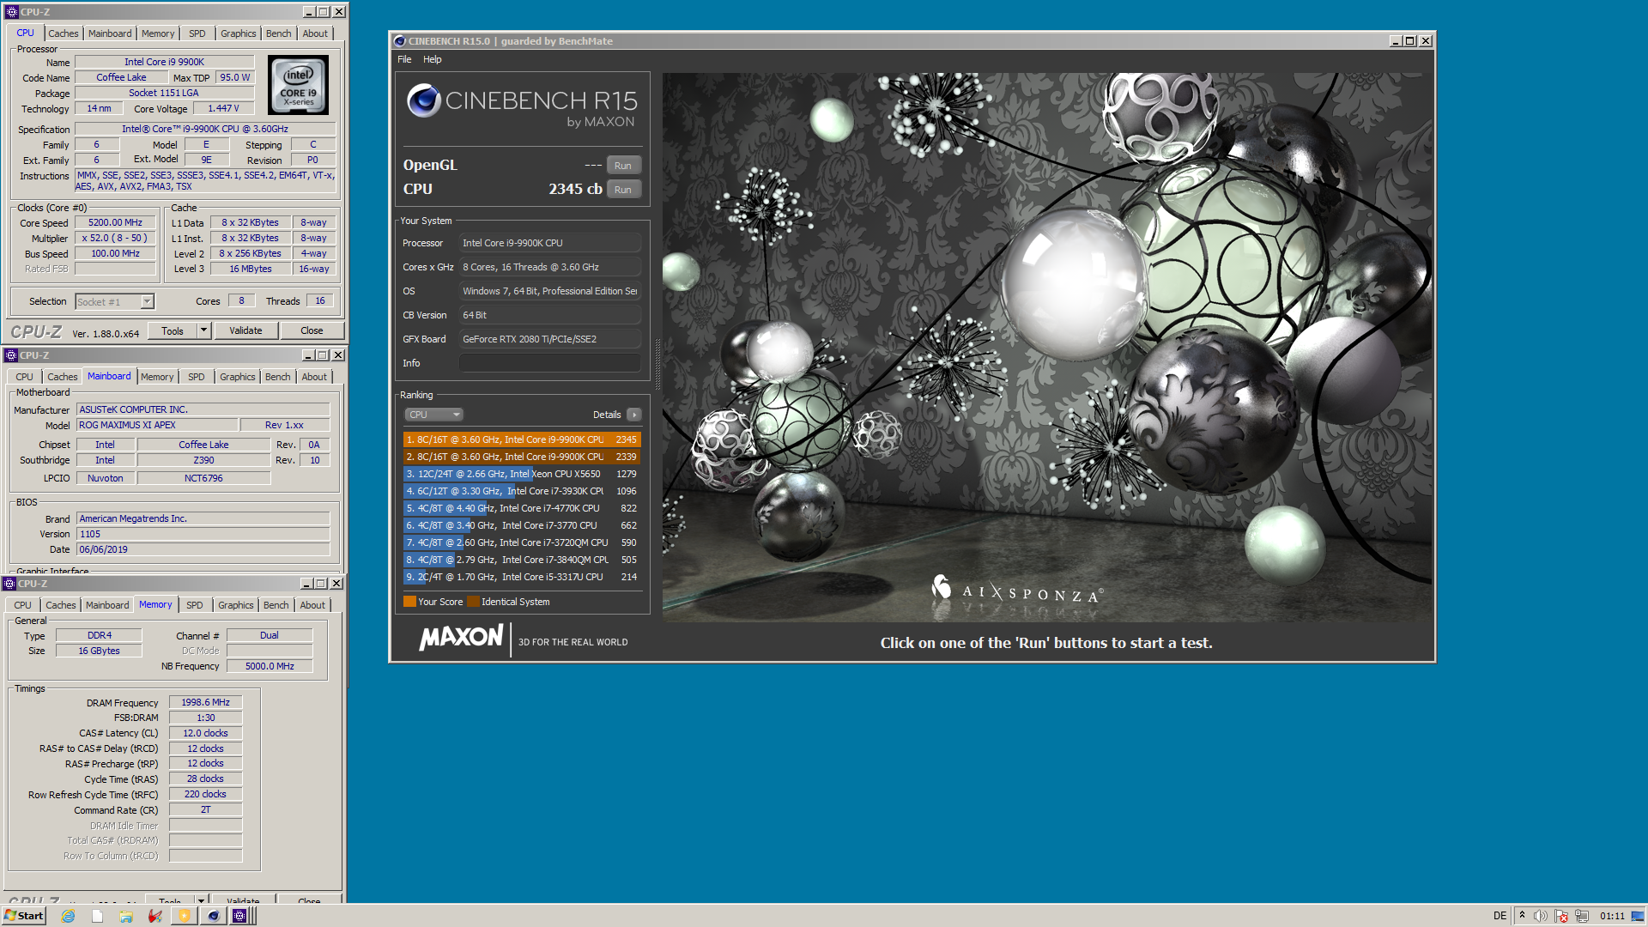1648x927 pixels.
Task: Select About tab in the Mainboard CPU-Z window
Action: click(314, 377)
